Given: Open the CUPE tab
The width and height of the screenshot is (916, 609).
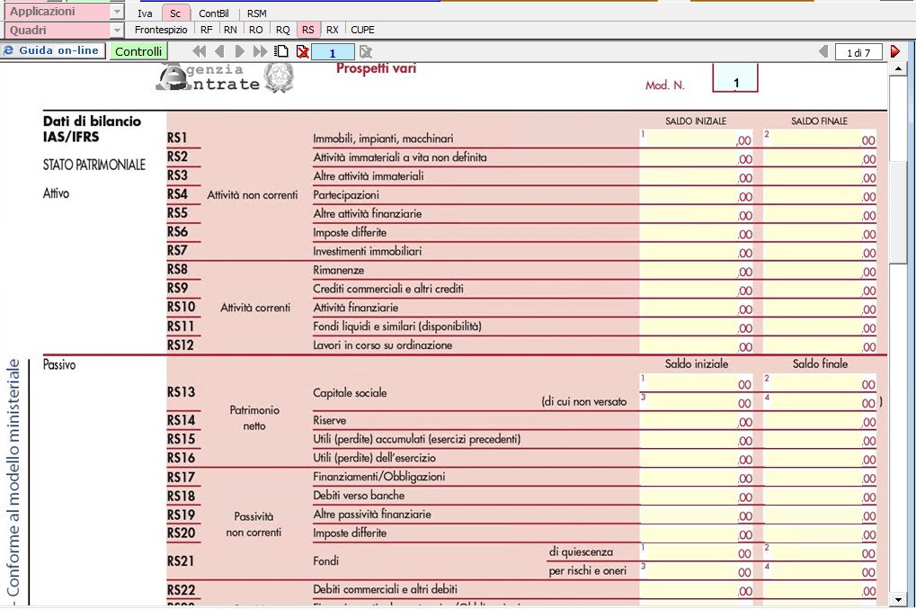Looking at the screenshot, I should coord(362,30).
